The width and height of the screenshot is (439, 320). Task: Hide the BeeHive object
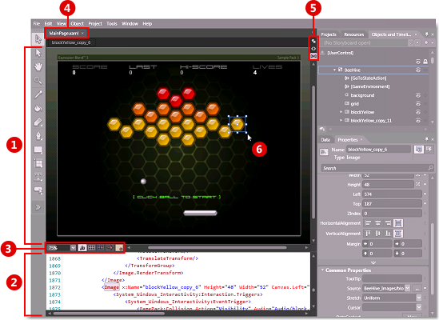pyautogui.click(x=418, y=70)
